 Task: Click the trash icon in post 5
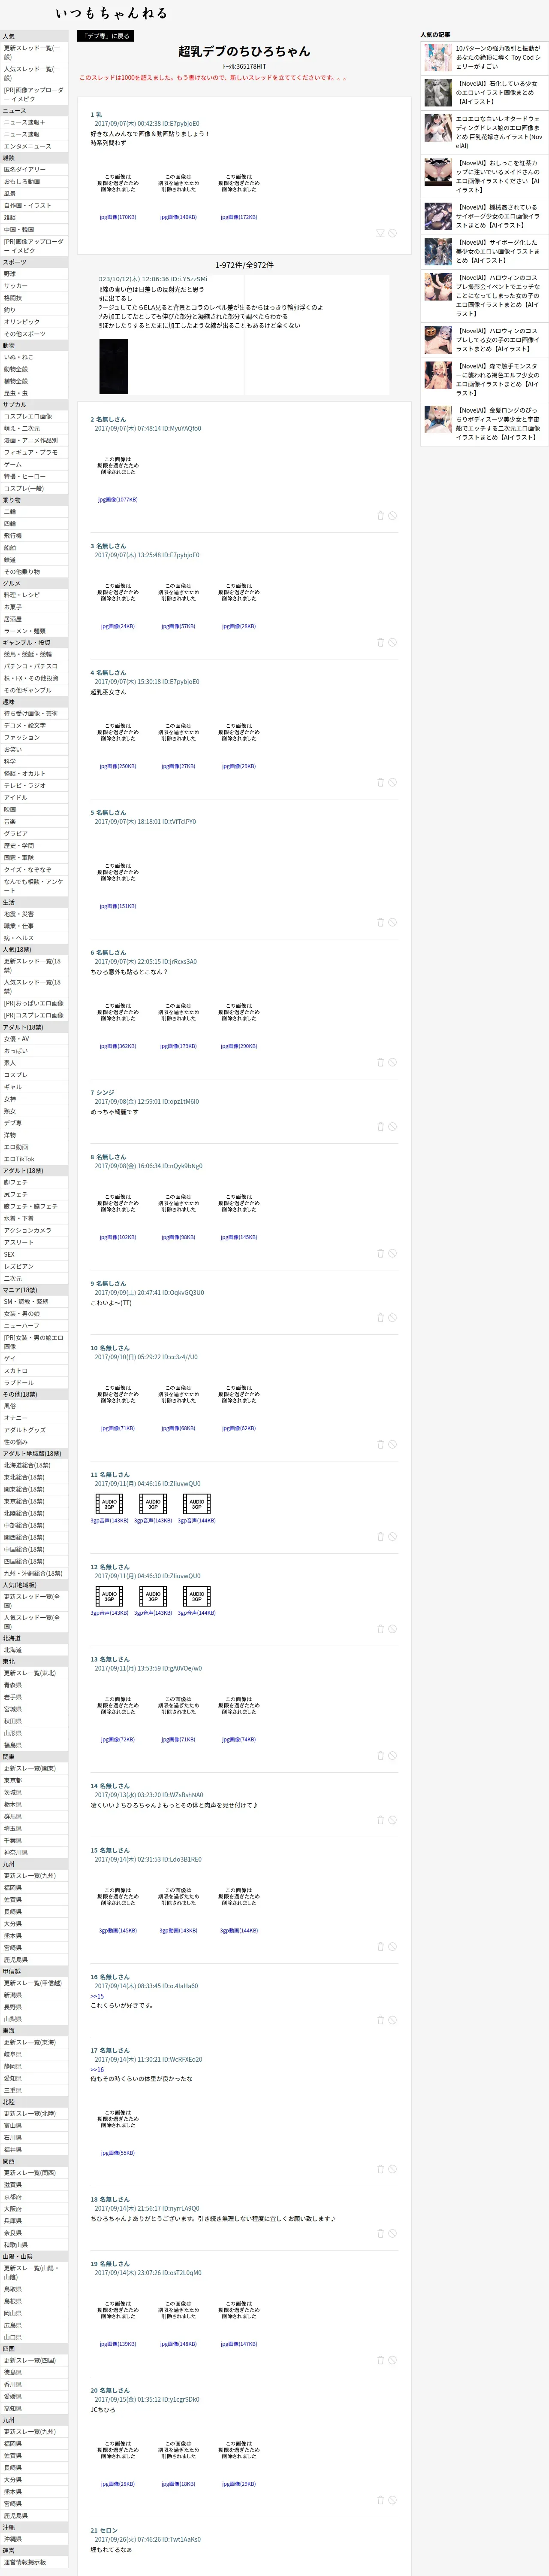coord(380,923)
